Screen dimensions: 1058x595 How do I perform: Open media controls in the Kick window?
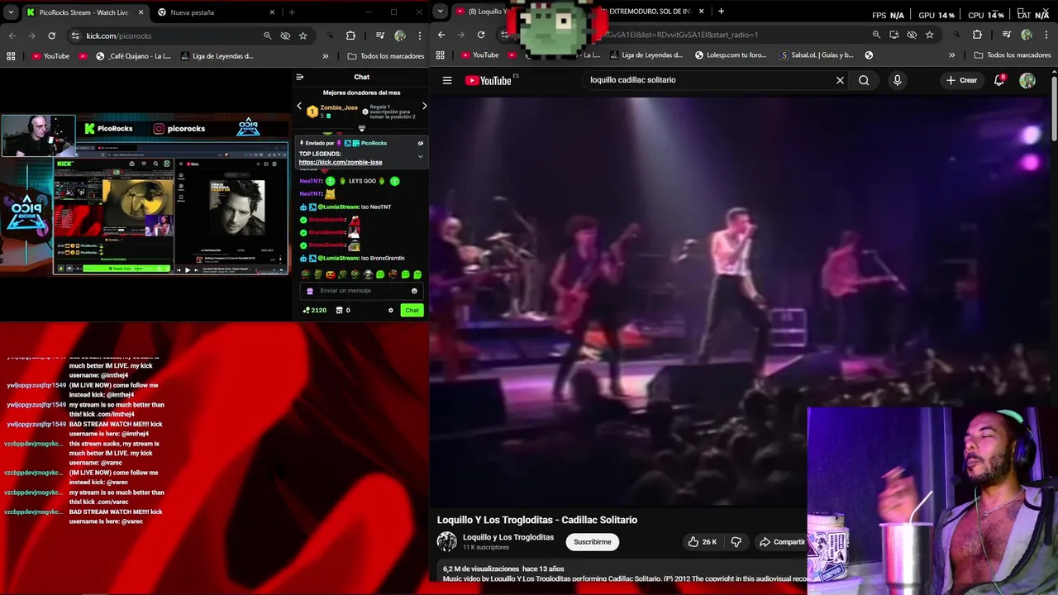pos(380,36)
